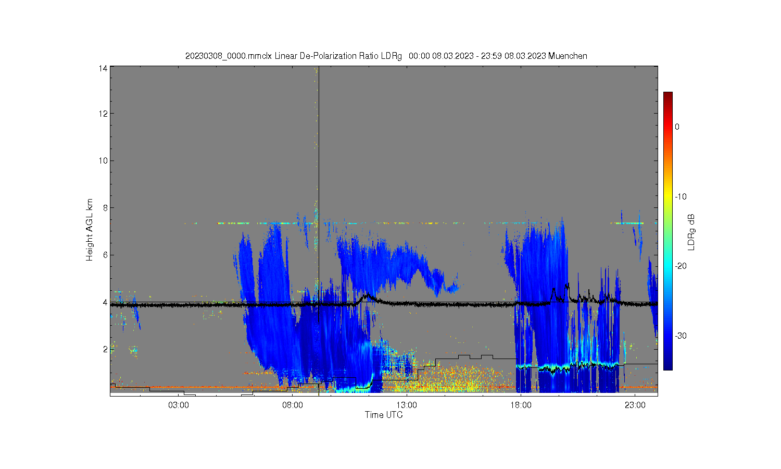Click the height tick label 8
781x469 pixels.
tap(105, 208)
